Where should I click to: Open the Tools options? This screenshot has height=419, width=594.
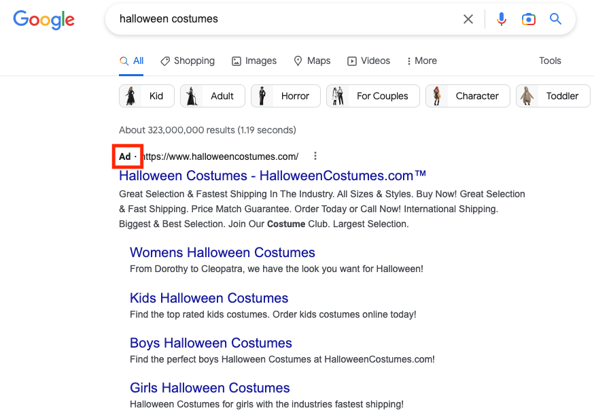coord(550,61)
